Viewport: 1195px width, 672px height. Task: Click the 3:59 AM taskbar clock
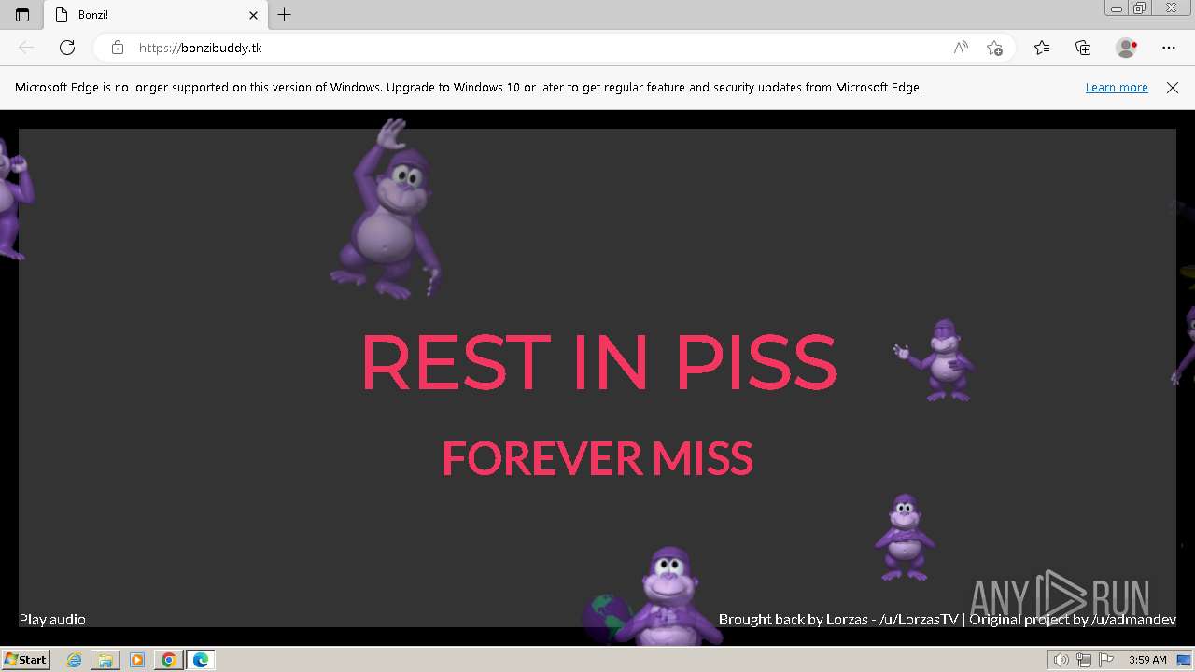click(x=1147, y=660)
